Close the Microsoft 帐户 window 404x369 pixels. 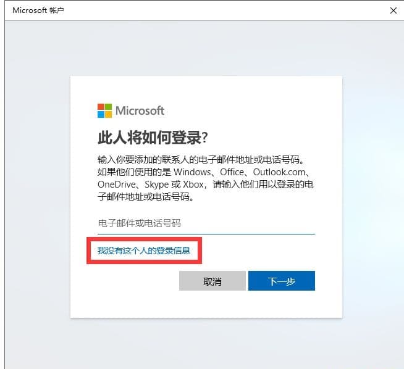(393, 10)
